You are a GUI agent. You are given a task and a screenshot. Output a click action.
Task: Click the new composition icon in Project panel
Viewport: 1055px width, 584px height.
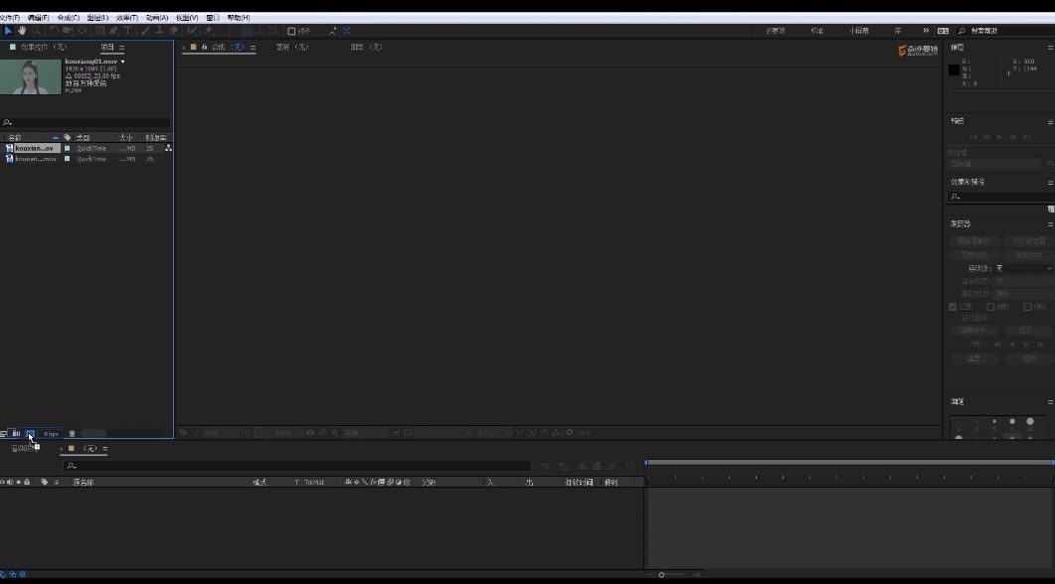tap(30, 433)
